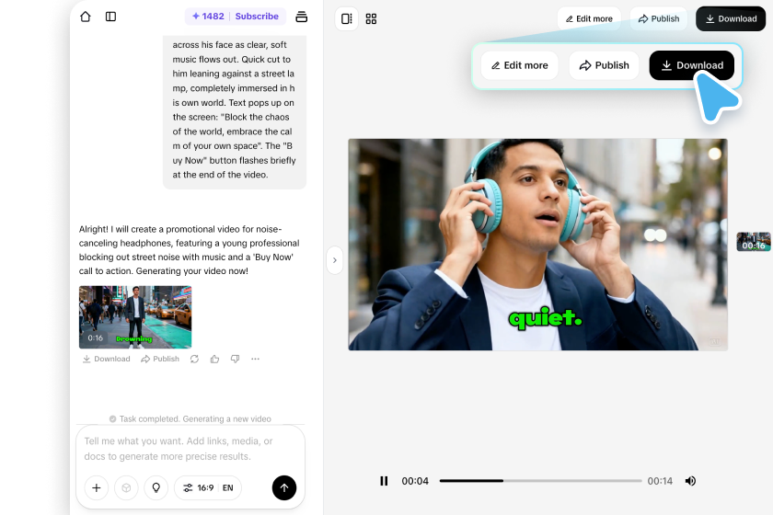Open the 1482 credits balance
Screen dimensions: 773x515
point(208,17)
